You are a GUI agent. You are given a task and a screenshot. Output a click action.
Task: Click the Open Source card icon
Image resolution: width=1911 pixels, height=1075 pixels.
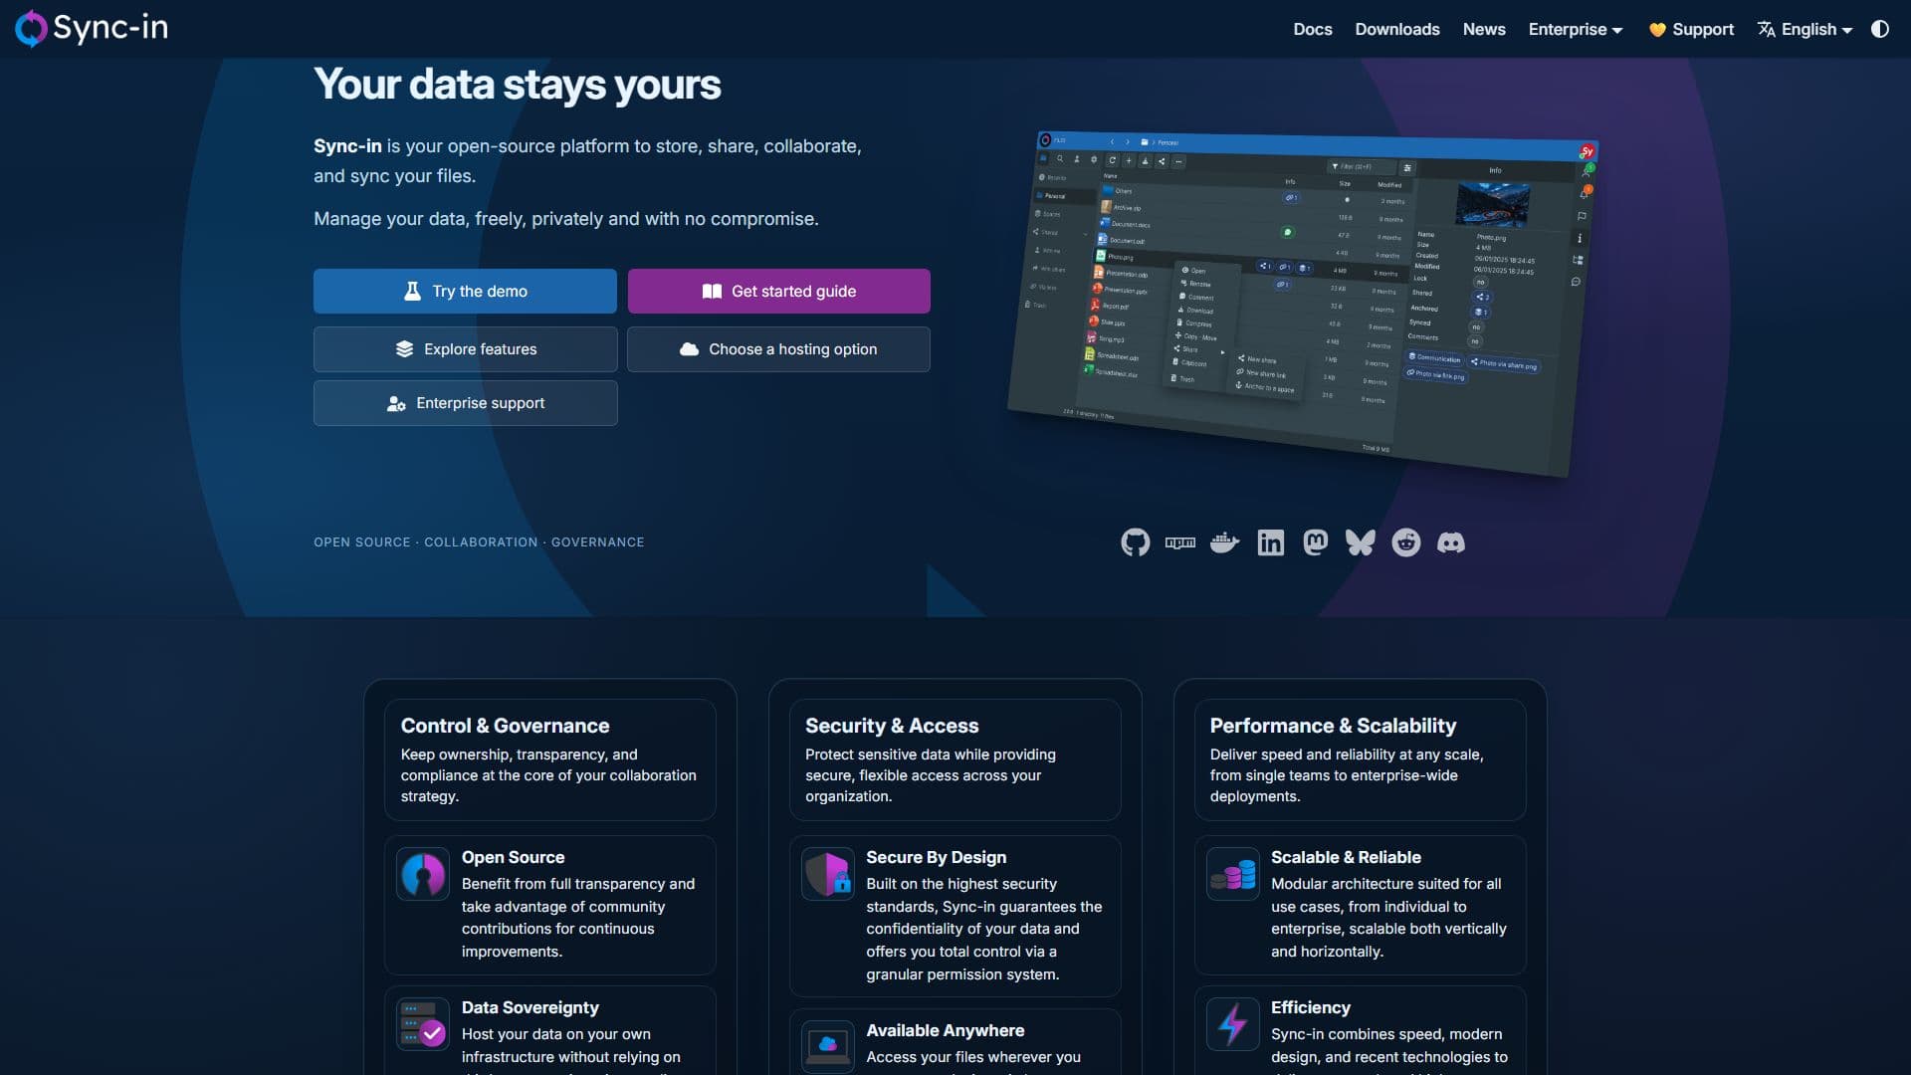[x=423, y=875]
